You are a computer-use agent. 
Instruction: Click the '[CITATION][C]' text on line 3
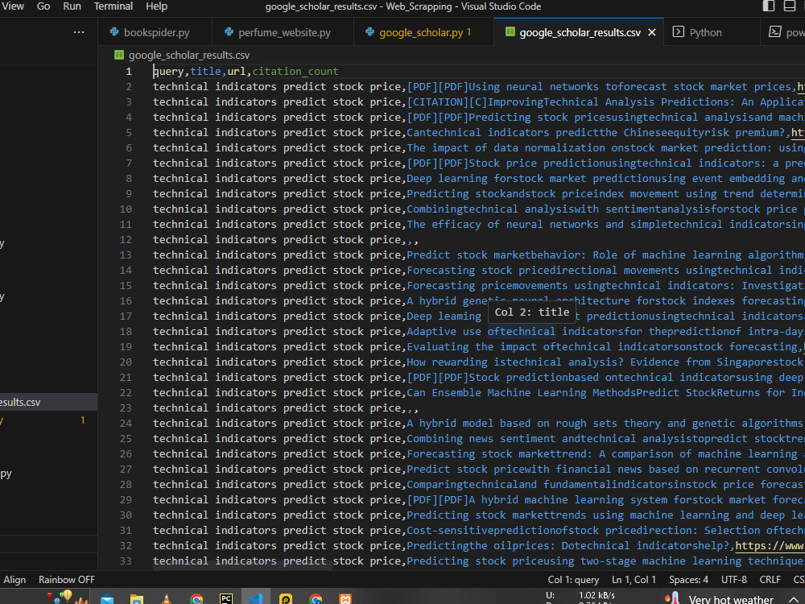point(447,102)
